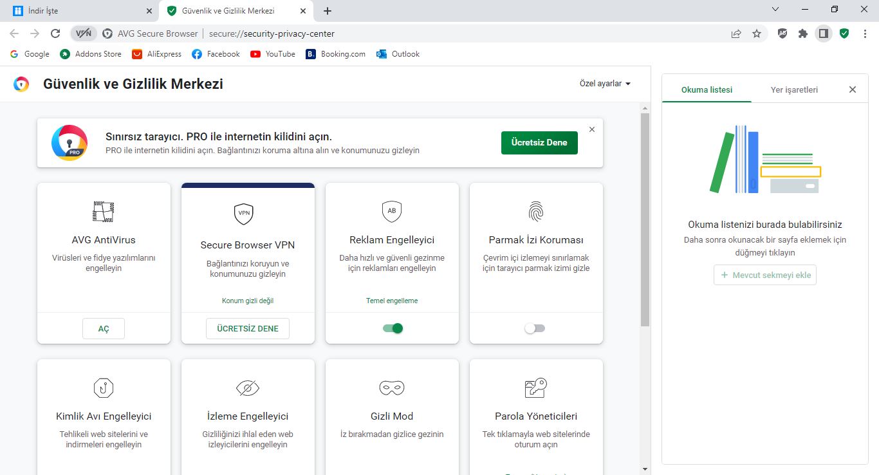Open Google bookmark
This screenshot has height=475, width=879.
(x=30, y=54)
